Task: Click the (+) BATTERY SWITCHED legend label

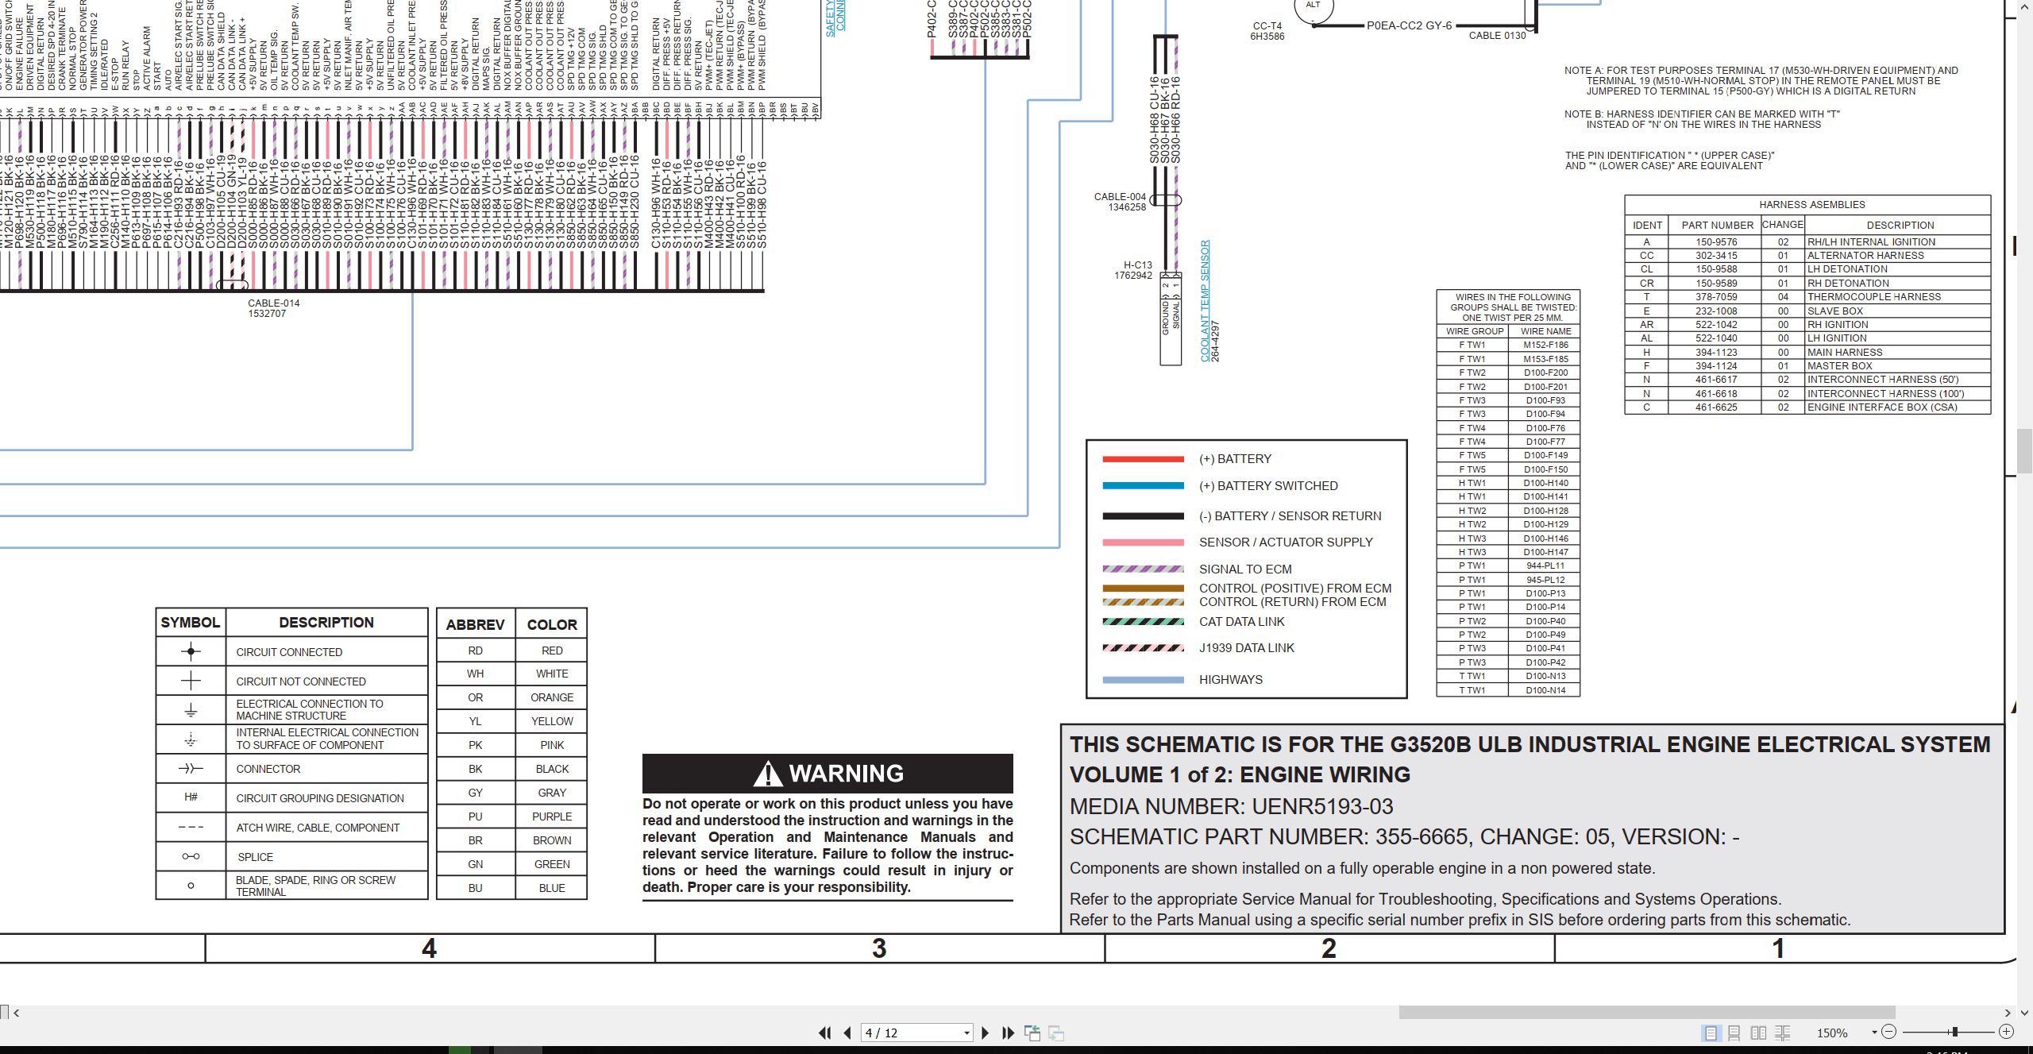Action: tap(1268, 486)
